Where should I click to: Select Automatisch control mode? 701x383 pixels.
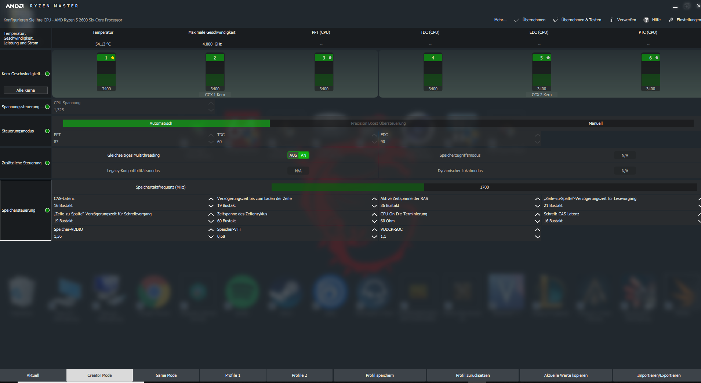166,123
